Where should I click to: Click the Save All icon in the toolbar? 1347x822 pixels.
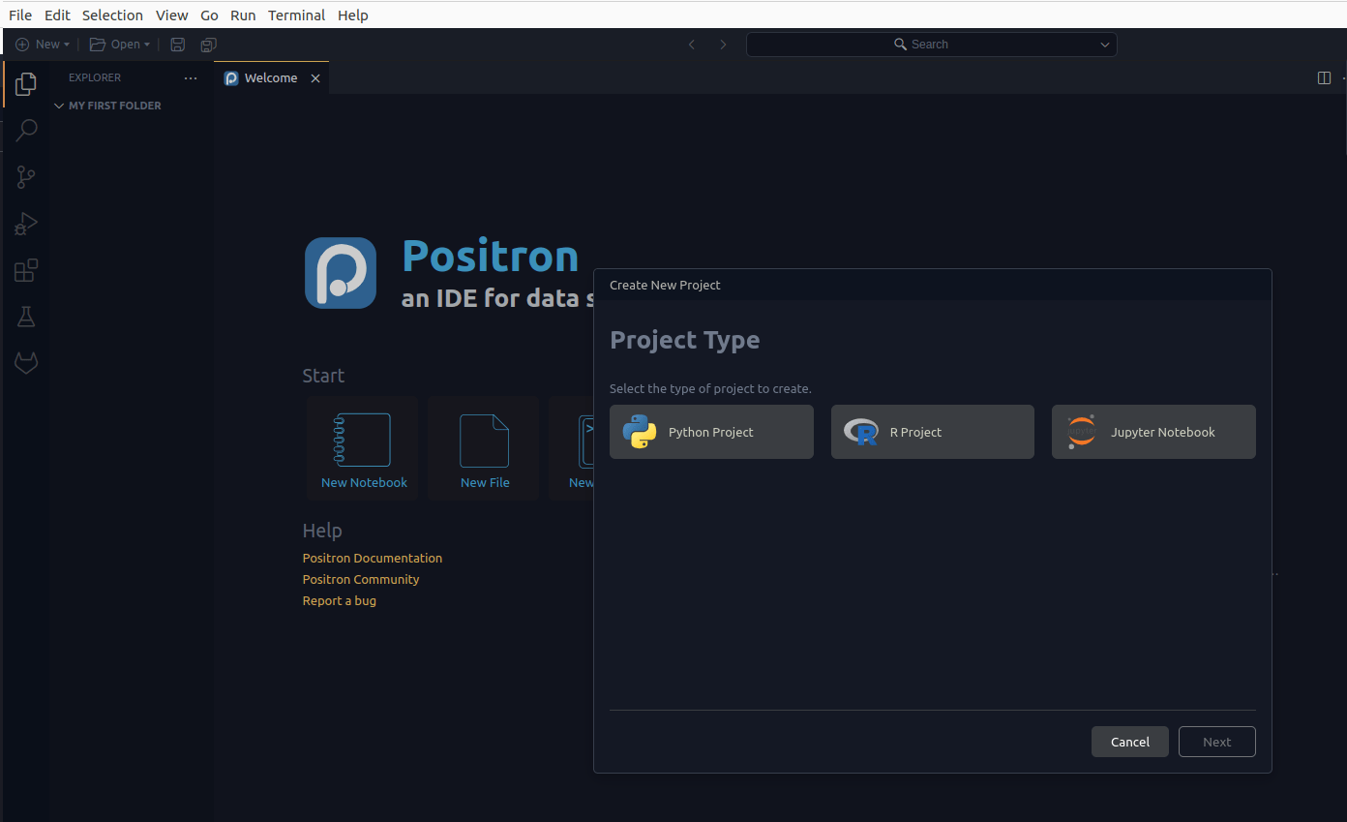pos(207,44)
